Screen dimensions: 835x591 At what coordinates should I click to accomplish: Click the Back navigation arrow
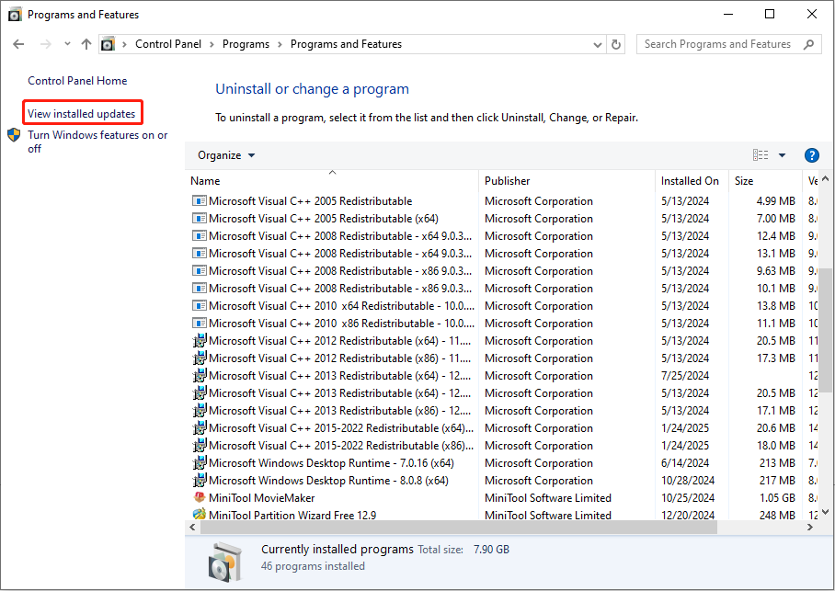tap(18, 43)
